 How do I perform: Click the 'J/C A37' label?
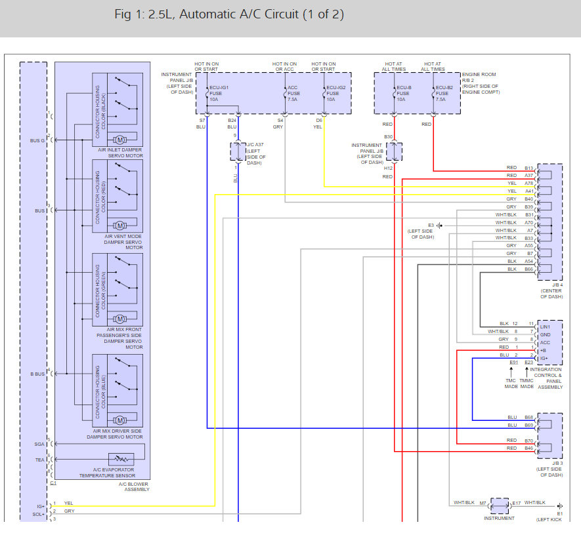click(255, 145)
